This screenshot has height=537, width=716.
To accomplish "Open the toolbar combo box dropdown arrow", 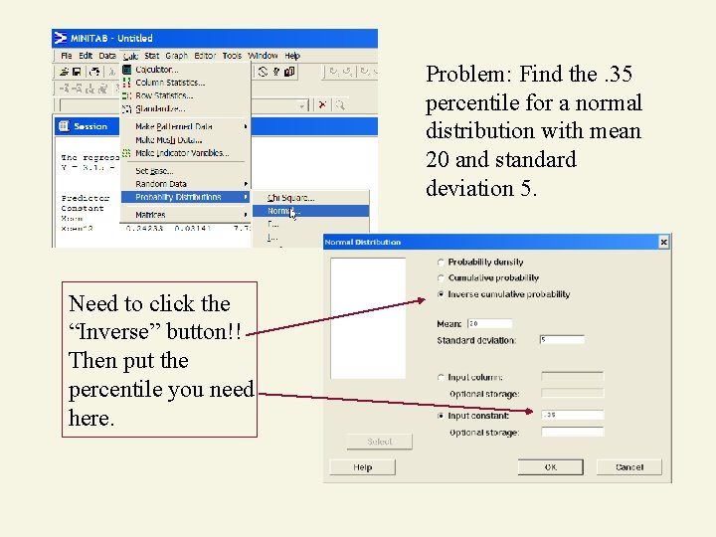I will point(302,105).
